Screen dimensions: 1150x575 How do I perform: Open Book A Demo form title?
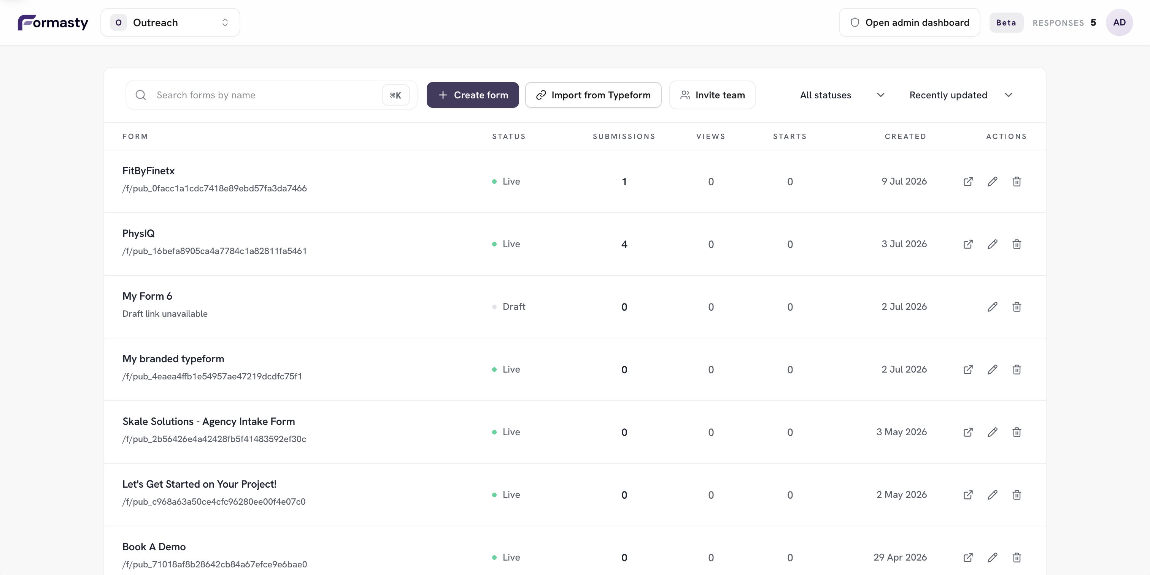coord(154,547)
